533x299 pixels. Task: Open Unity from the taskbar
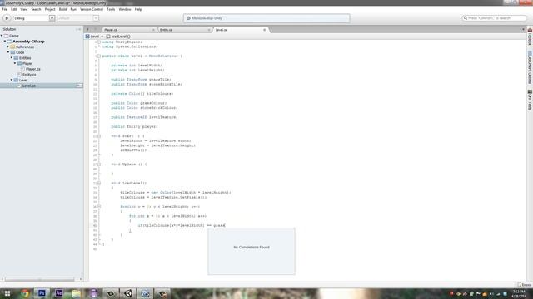coord(128,293)
